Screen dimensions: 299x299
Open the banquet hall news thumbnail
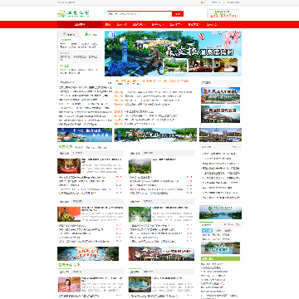point(69,166)
